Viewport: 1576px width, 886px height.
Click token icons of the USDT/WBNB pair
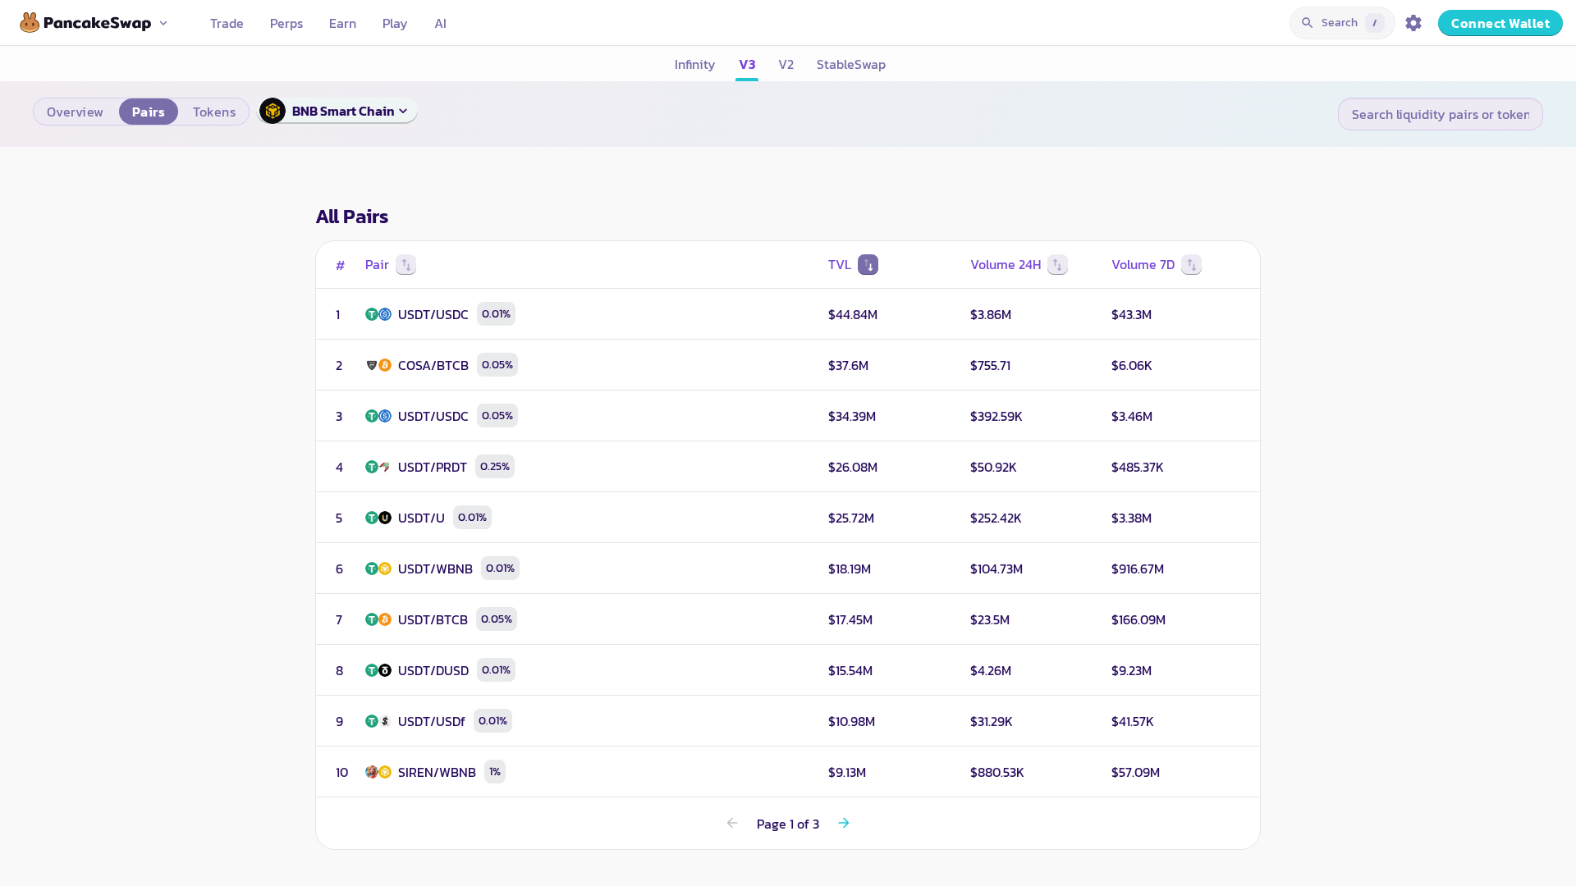(x=378, y=569)
